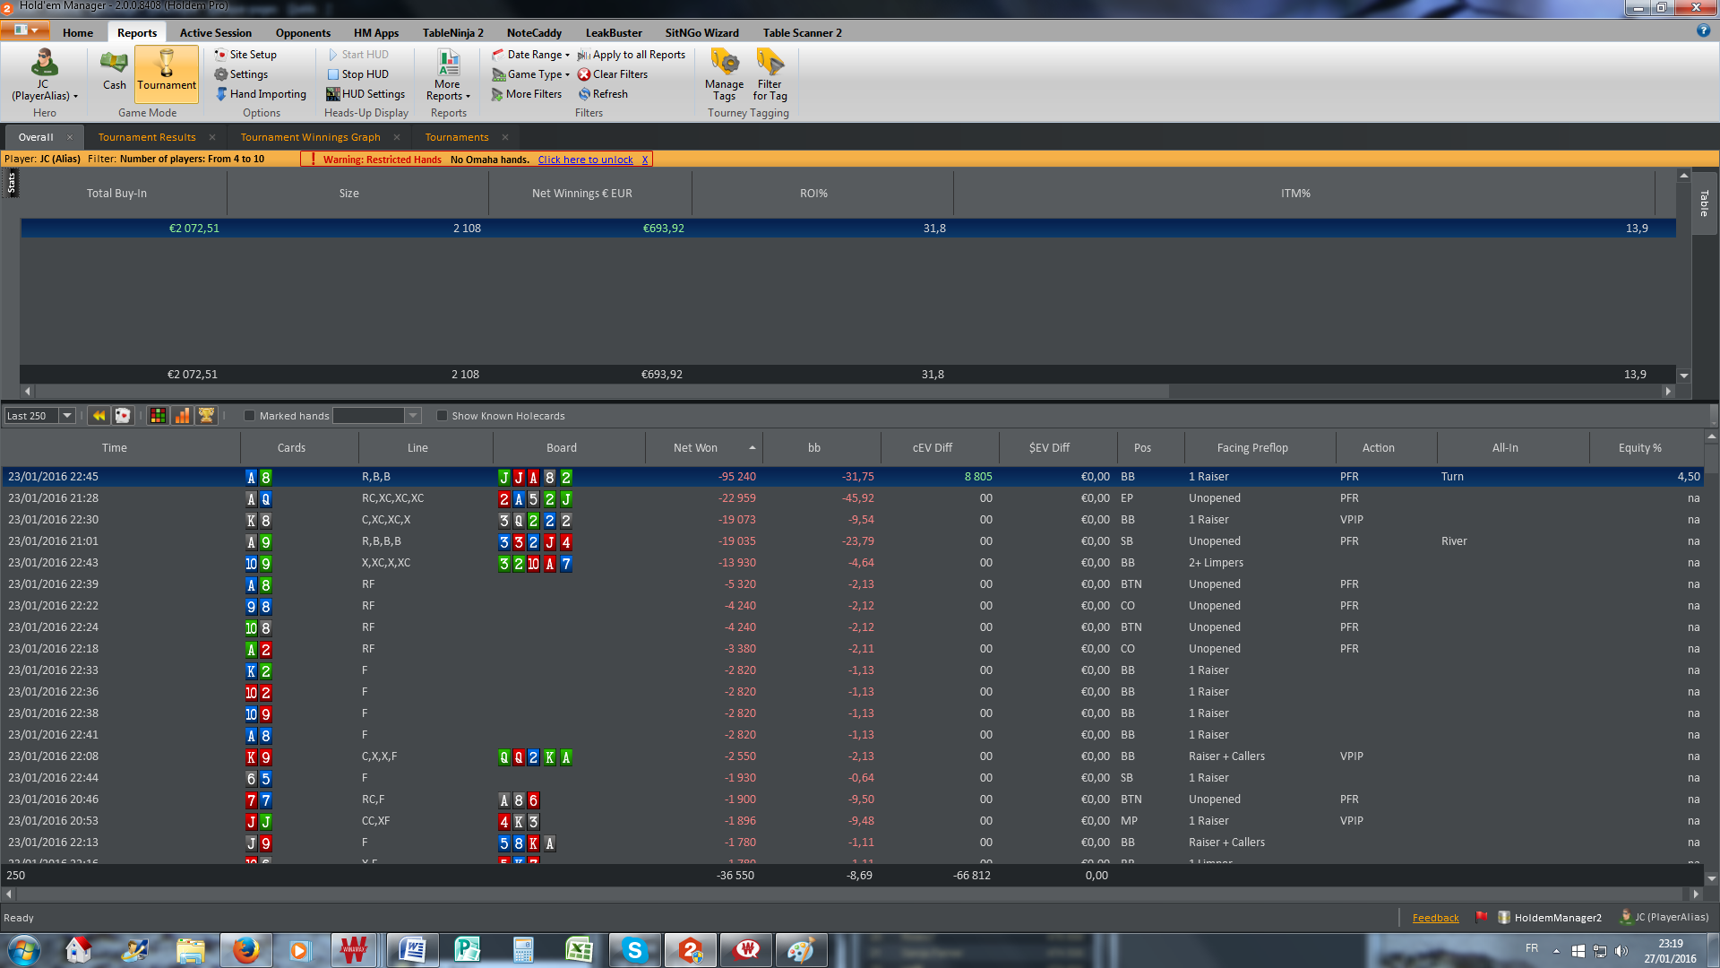Click the JC PlayerAlias status bar entry

coord(1664,917)
